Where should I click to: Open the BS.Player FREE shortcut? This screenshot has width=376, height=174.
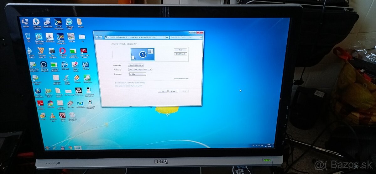(69, 24)
